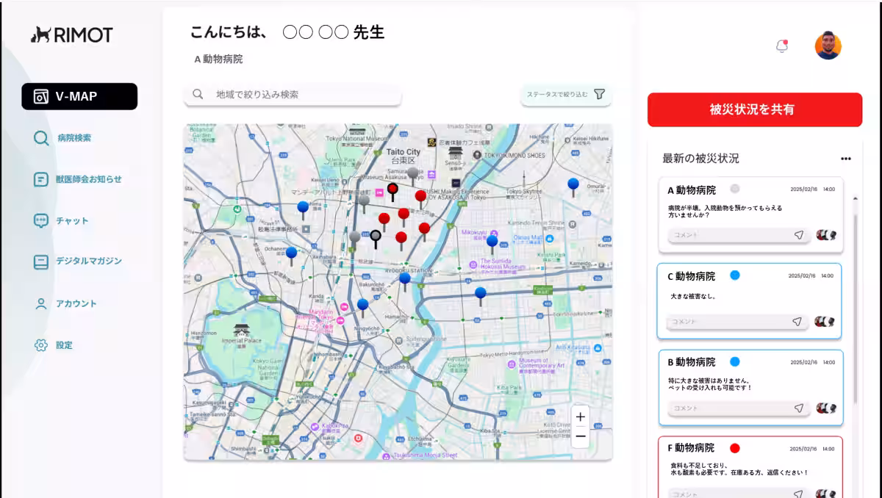Image resolution: width=882 pixels, height=498 pixels.
Task: Send the comment on C 動物病院 card
Action: click(x=797, y=322)
